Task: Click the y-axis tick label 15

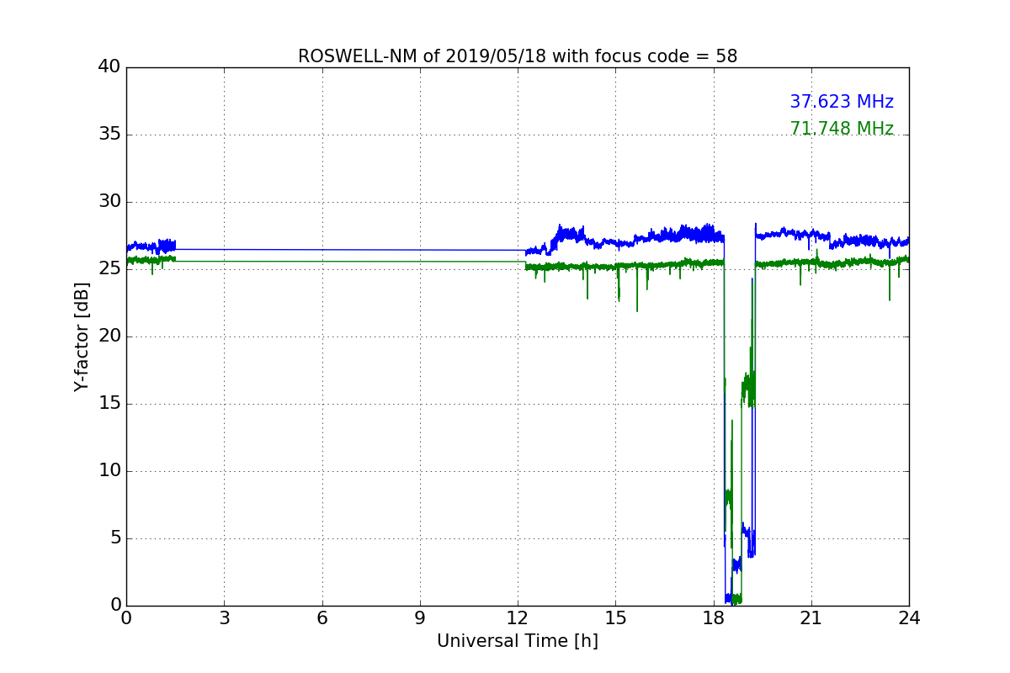Action: [x=109, y=404]
